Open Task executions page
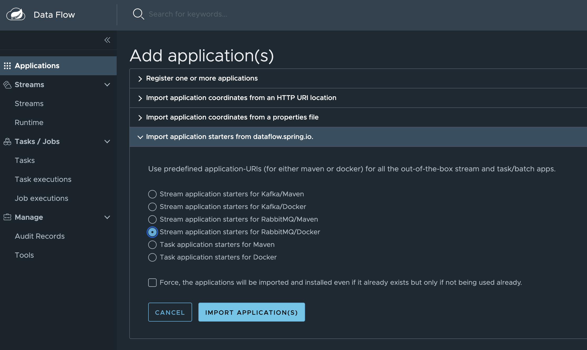Viewport: 587px width, 350px height. tap(43, 179)
